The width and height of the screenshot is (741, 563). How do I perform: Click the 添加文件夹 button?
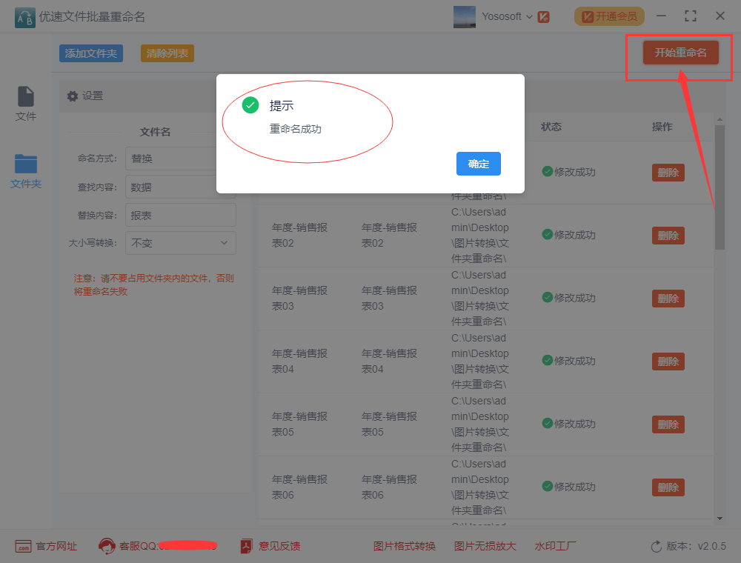(90, 53)
